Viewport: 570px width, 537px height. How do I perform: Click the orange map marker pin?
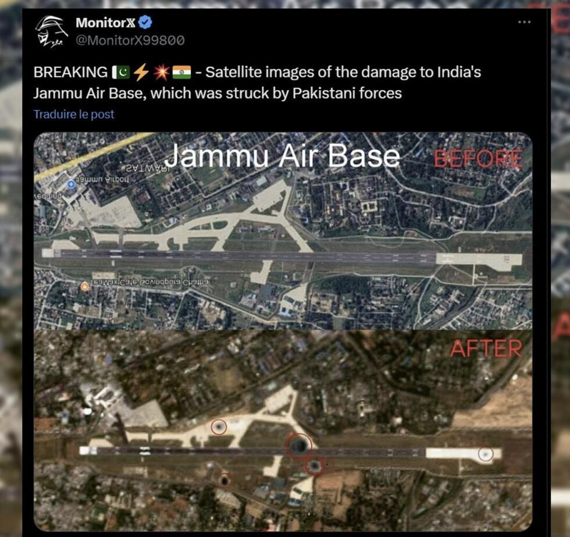click(85, 286)
